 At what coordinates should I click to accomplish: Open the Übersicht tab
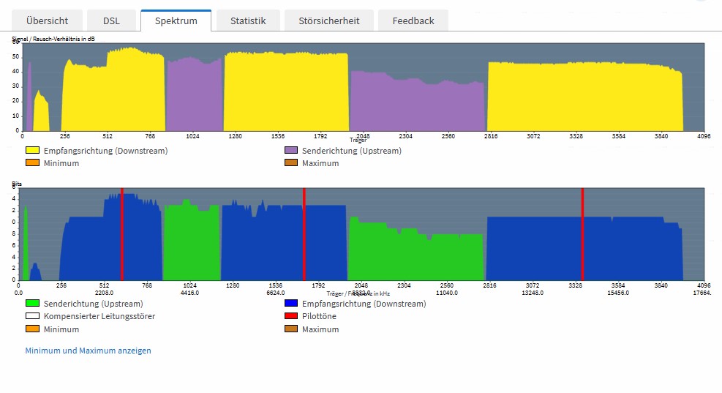click(47, 20)
